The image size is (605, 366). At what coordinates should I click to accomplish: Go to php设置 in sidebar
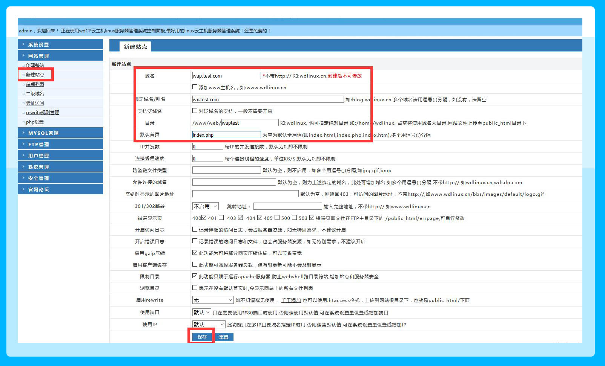click(35, 122)
